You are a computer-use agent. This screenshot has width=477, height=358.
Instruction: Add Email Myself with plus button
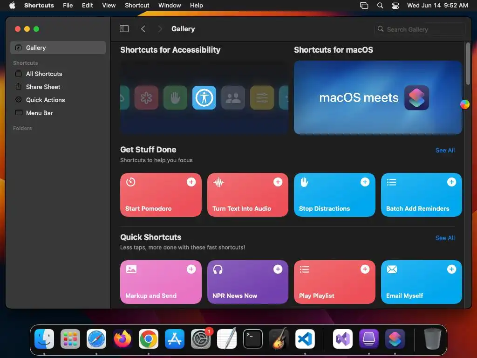click(x=451, y=269)
